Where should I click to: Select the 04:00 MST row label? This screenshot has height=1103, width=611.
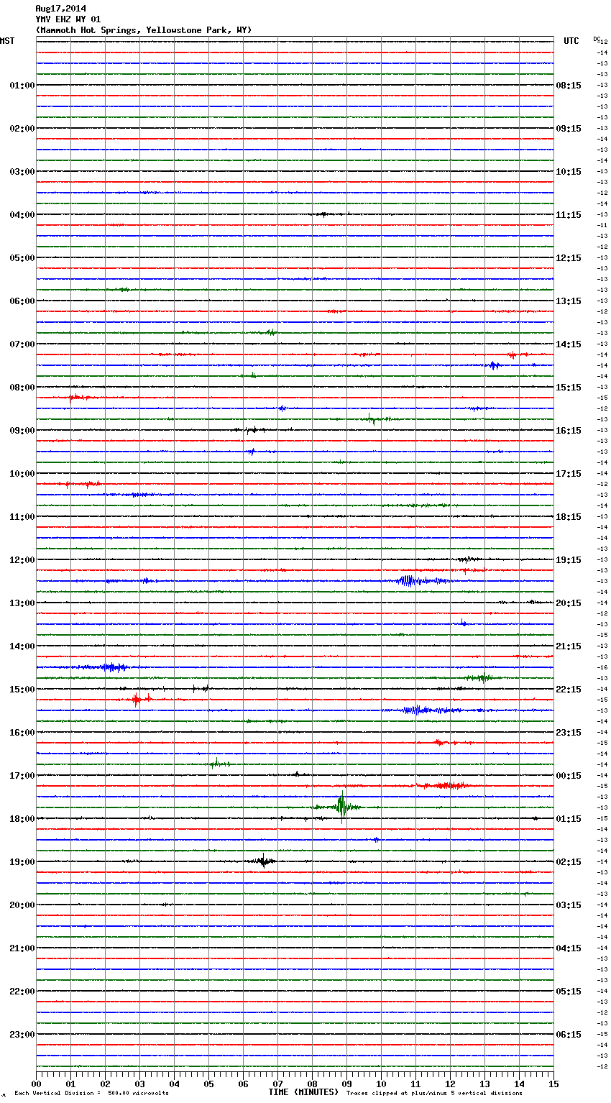22,215
